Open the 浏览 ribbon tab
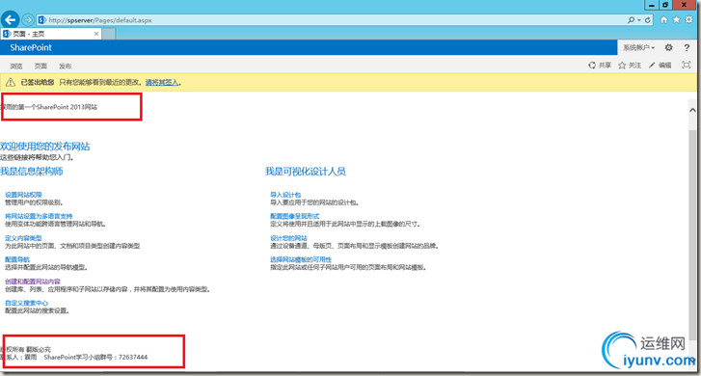This screenshot has width=701, height=376. [16, 67]
